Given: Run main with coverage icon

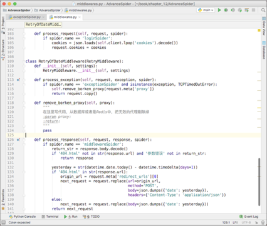Looking at the screenshot, I should [233, 10].
